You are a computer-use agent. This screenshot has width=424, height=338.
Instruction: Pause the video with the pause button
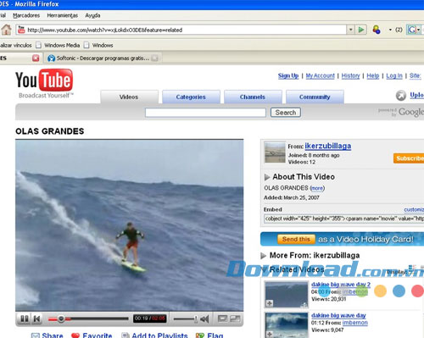coord(25,319)
